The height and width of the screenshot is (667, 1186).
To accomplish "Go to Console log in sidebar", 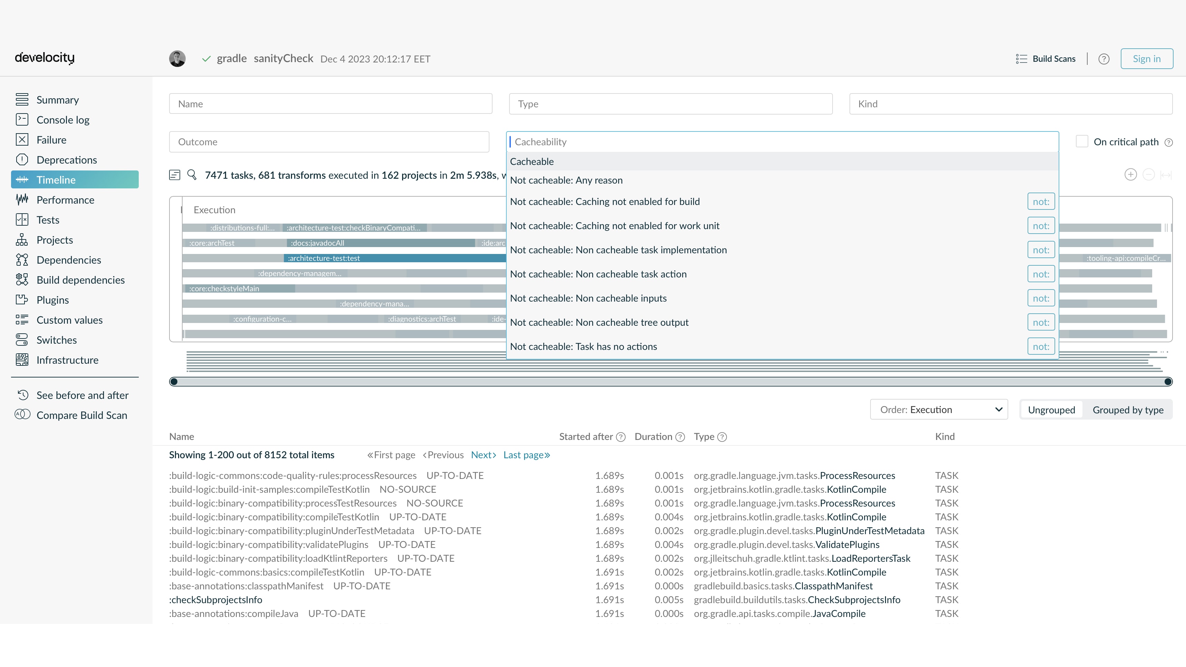I will pos(63,120).
